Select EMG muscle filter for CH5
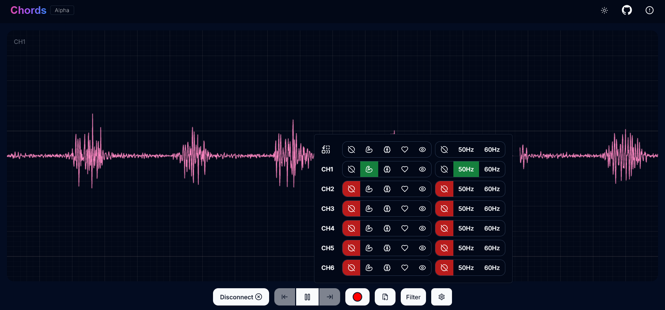 point(369,248)
